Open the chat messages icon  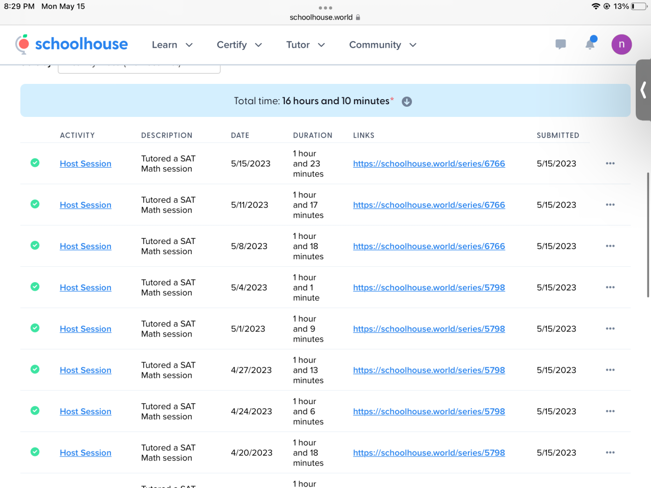click(x=561, y=44)
